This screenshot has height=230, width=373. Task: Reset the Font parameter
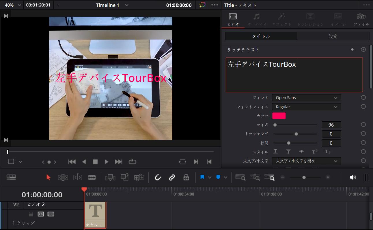[363, 98]
